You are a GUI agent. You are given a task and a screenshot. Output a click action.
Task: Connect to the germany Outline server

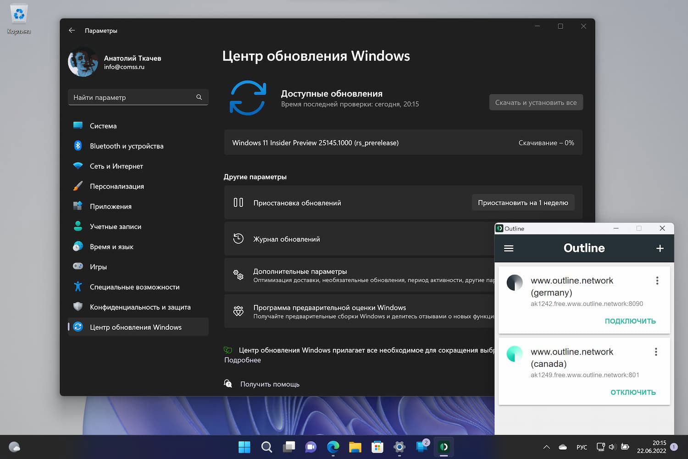[x=630, y=321]
